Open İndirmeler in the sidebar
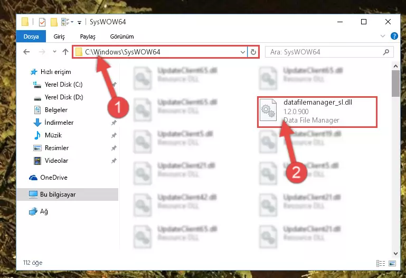This screenshot has width=406, height=278. [x=59, y=123]
